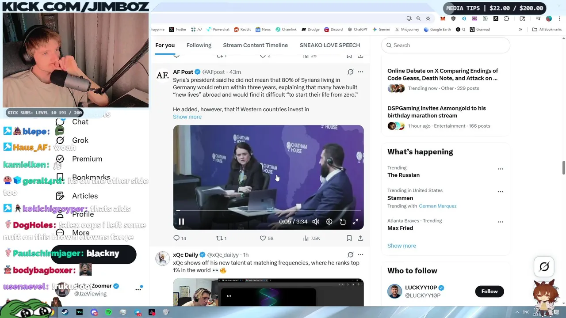Open options for The Russian trend

point(500,169)
